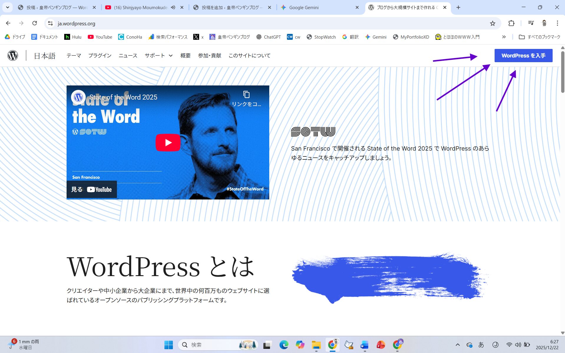Open the ConoHa bookmark

tap(130, 37)
